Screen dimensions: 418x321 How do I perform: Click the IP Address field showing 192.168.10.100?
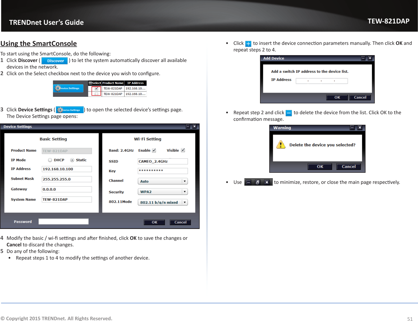(x=67, y=169)
